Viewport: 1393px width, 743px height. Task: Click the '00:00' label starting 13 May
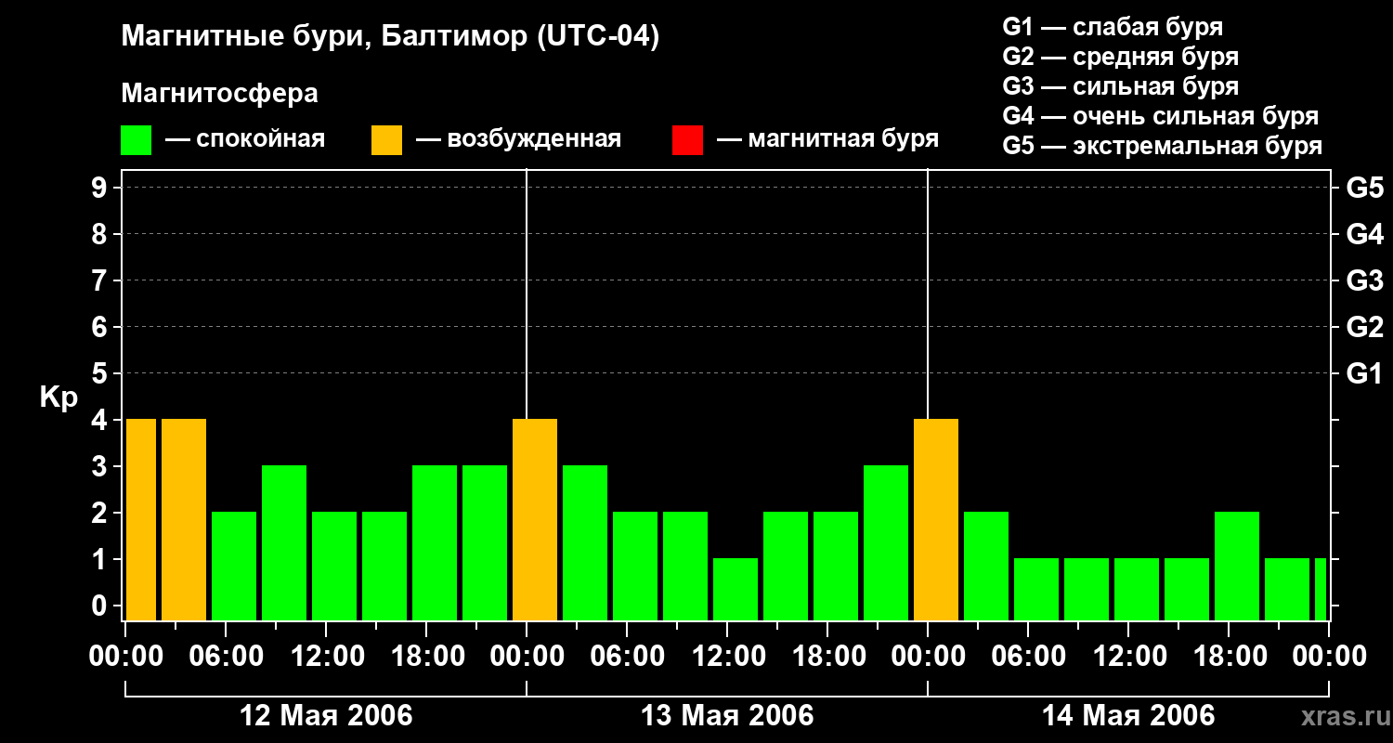pyautogui.click(x=527, y=657)
